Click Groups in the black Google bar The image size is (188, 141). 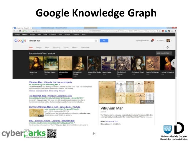click(x=67, y=34)
